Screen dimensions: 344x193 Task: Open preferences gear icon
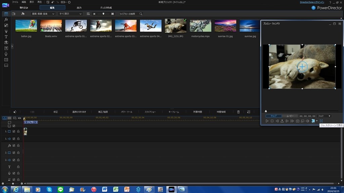coord(69,2)
